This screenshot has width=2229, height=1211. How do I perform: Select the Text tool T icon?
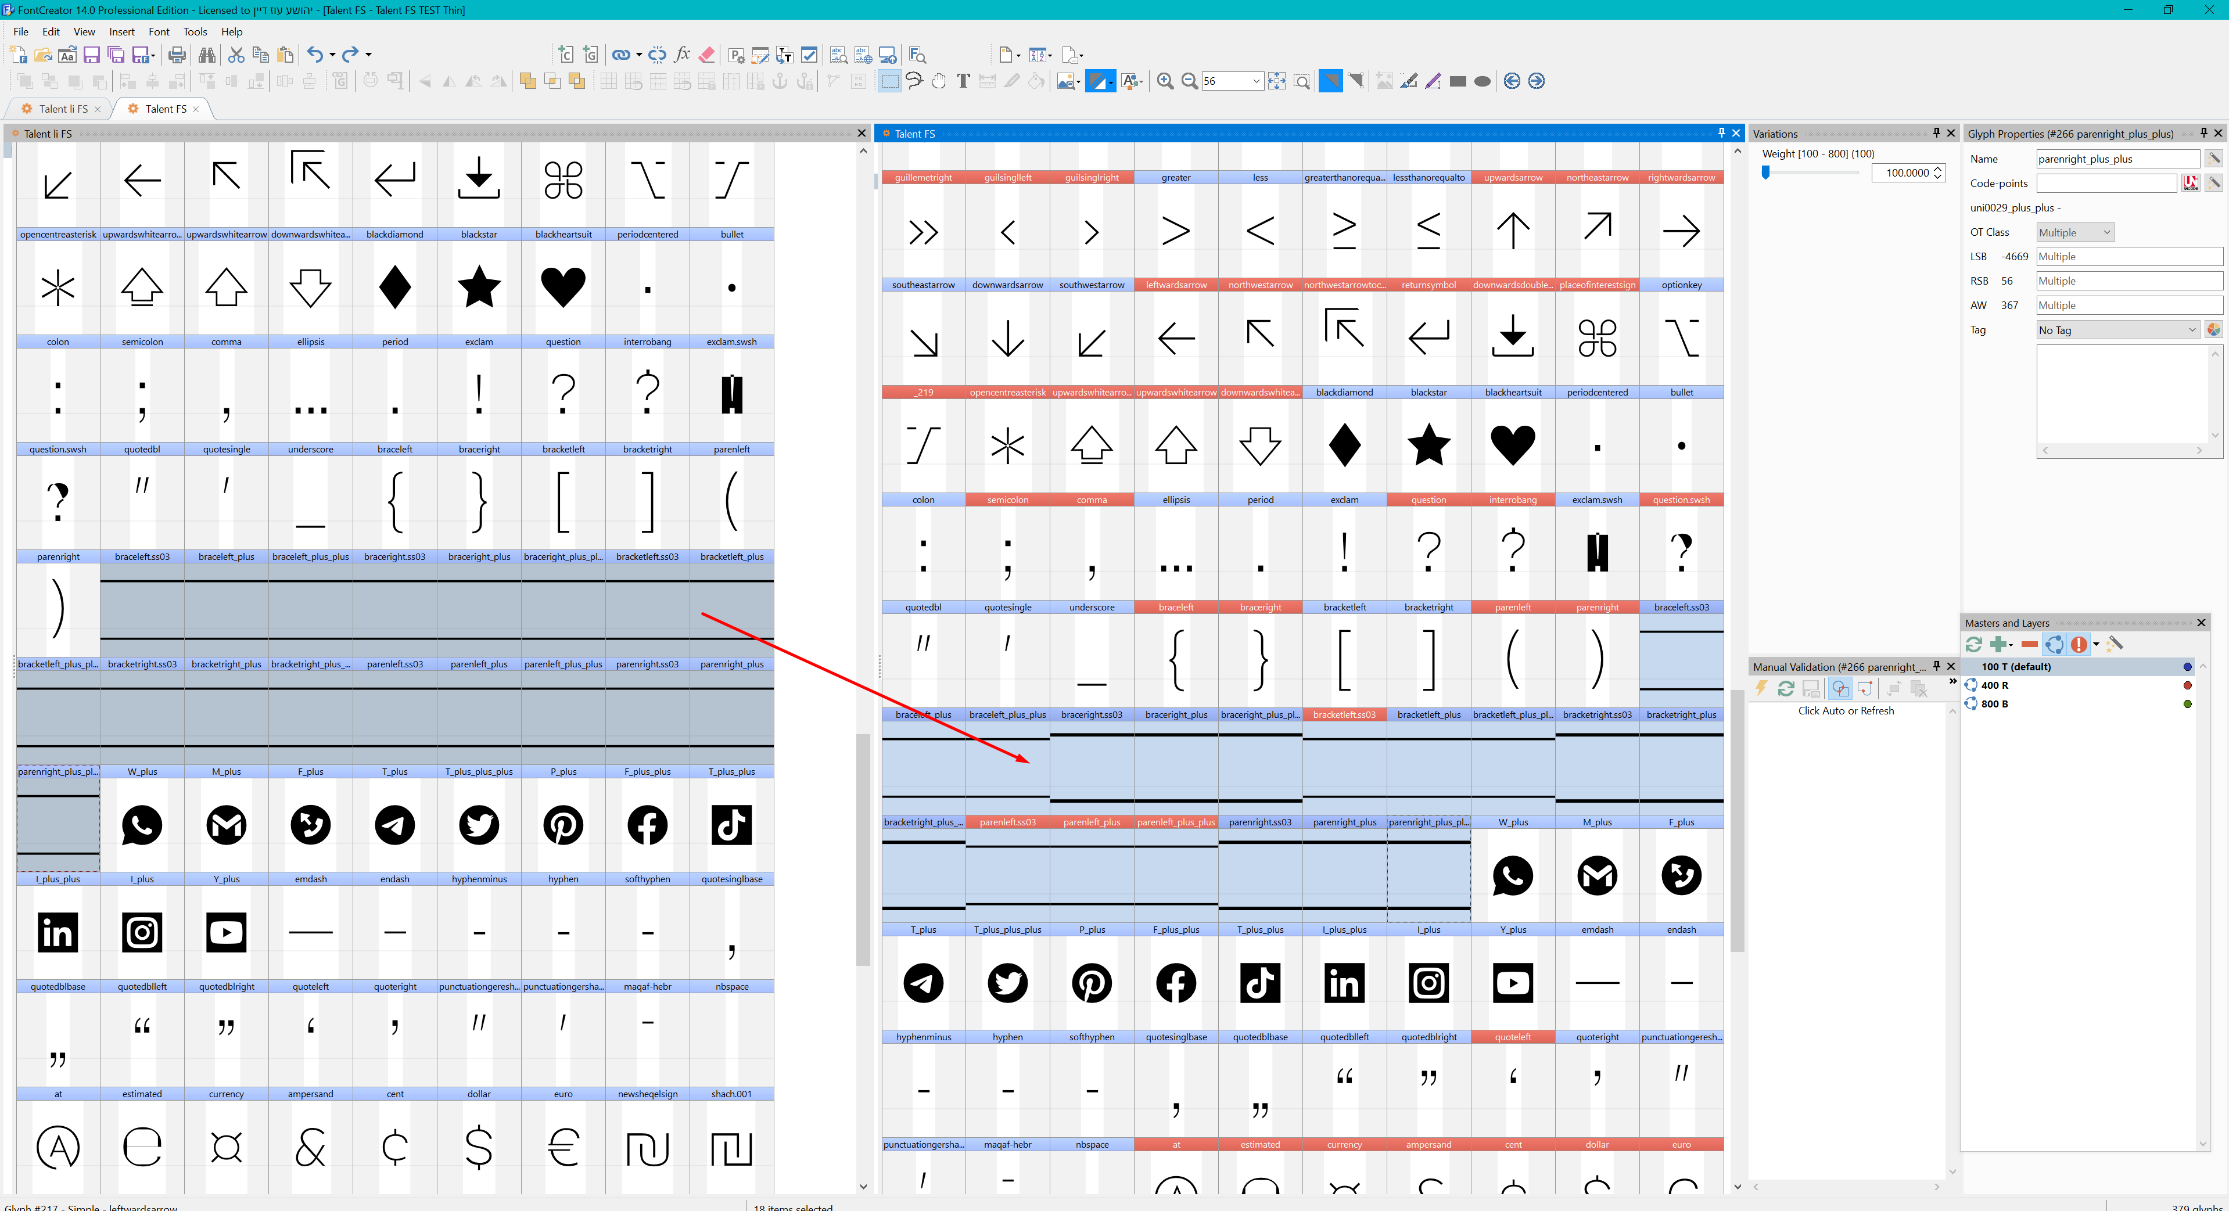963,81
